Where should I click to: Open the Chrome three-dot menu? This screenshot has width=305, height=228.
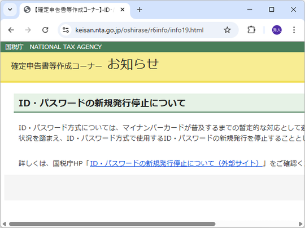tap(294, 30)
